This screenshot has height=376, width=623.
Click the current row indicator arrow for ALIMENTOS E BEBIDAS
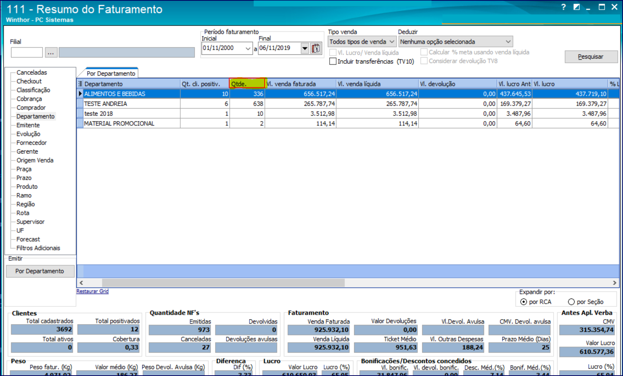pos(80,94)
